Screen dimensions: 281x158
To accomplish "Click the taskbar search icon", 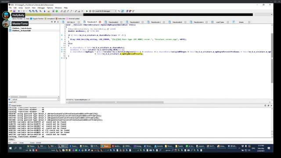I will [15, 148].
